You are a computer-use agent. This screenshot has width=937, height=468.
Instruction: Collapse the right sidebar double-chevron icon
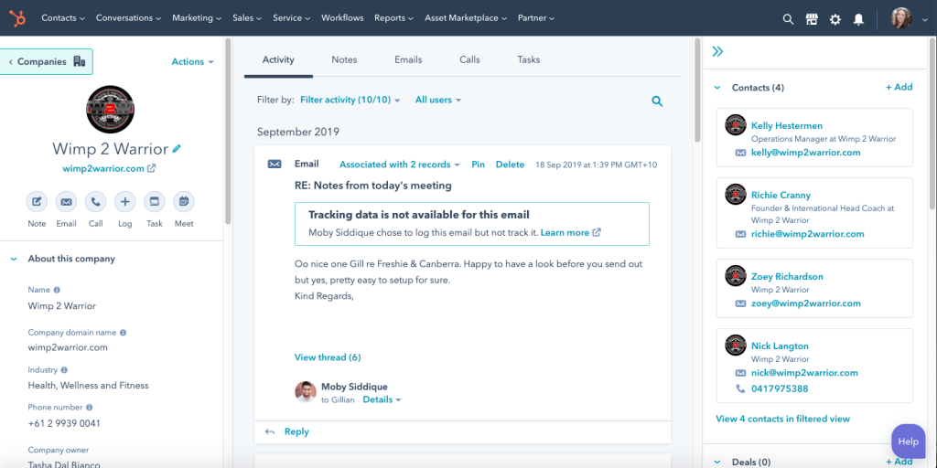[717, 52]
